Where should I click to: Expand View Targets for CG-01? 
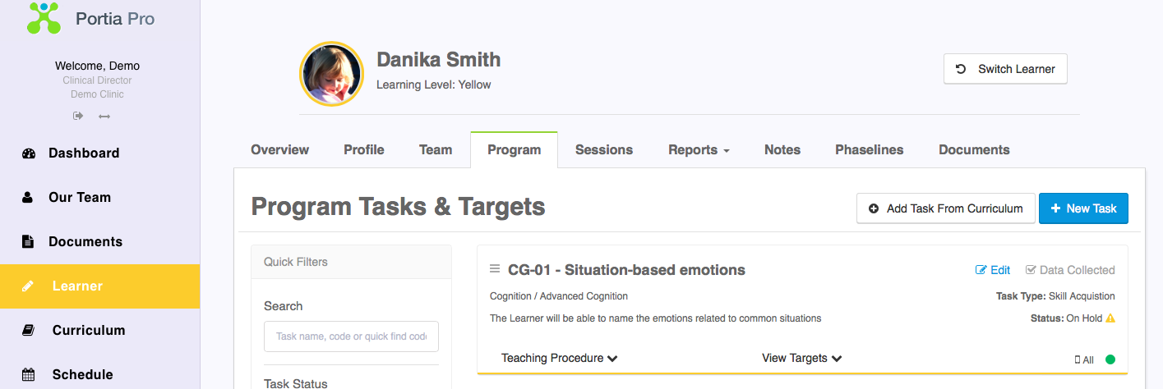(801, 359)
